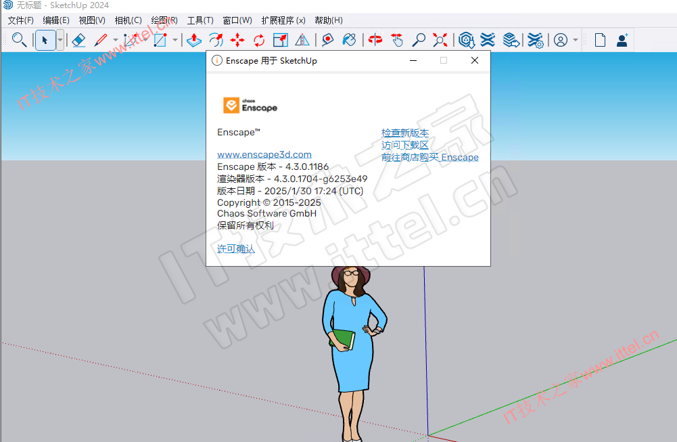Expand the Line tool dropdown arrow
Screen dimensions: 677x442
(x=115, y=40)
